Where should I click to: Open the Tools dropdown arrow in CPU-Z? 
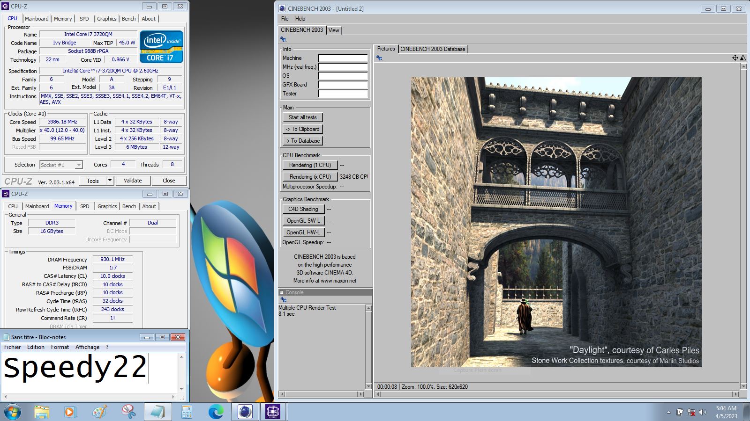click(x=110, y=181)
